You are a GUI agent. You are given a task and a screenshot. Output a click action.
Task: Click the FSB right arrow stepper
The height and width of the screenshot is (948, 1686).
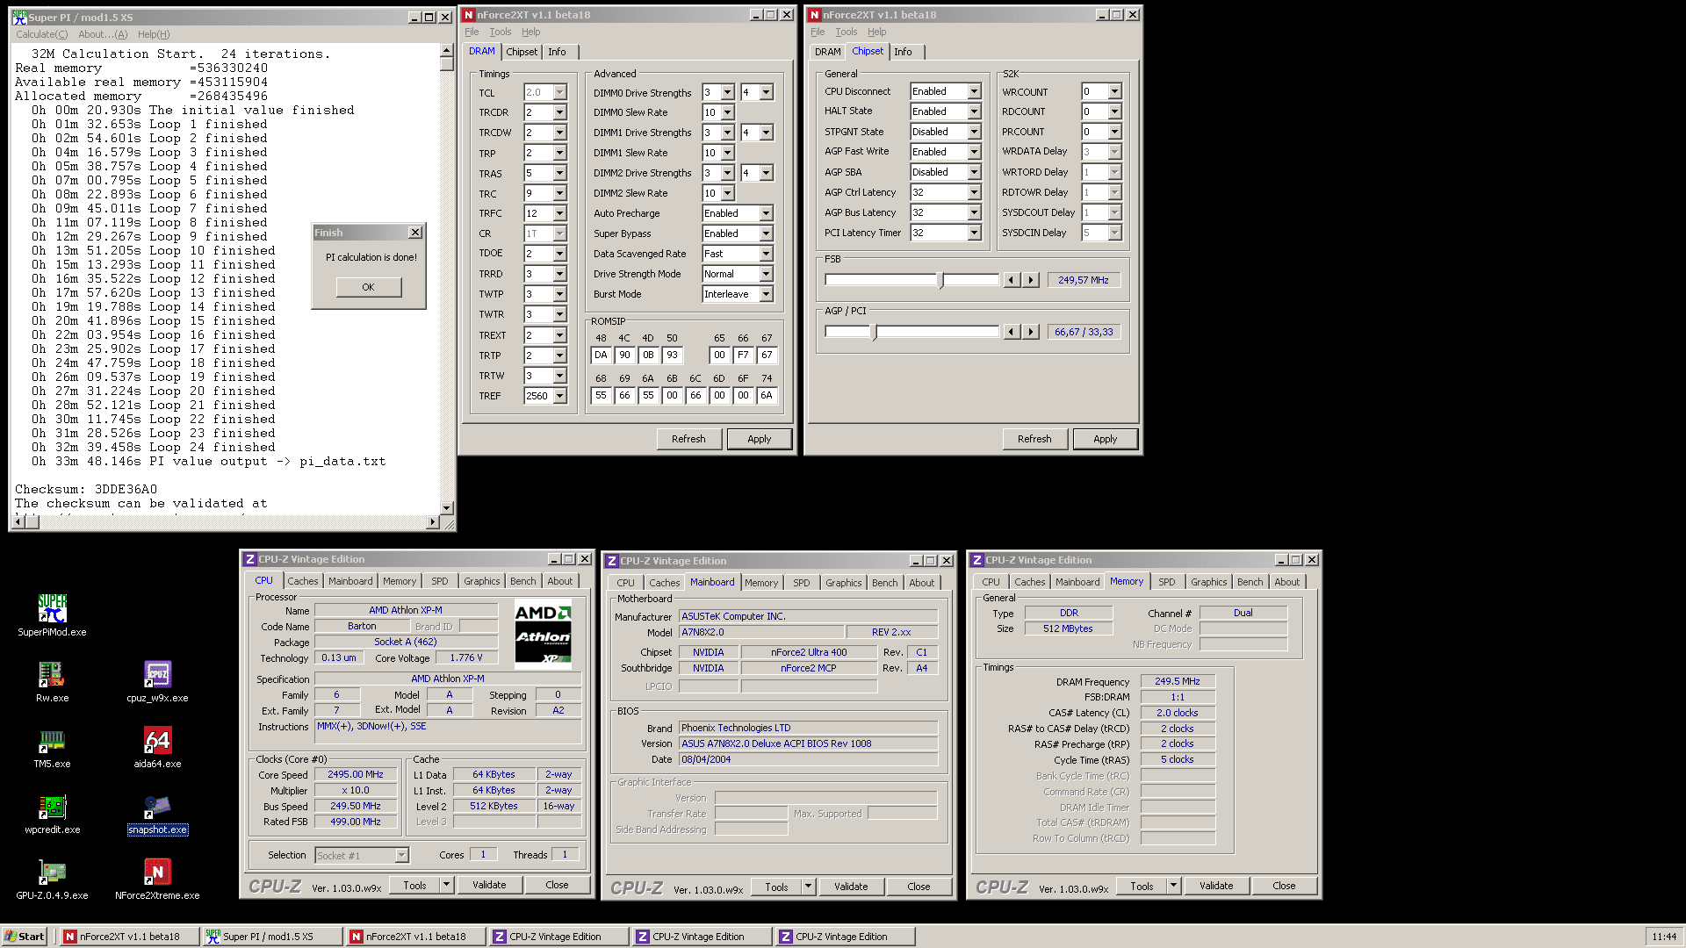1032,280
